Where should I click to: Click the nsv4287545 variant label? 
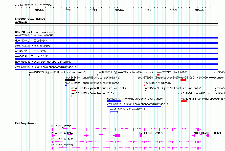pos(99,88)
